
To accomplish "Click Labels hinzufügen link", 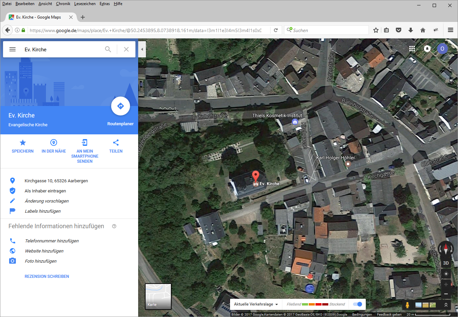I will 43,211.
